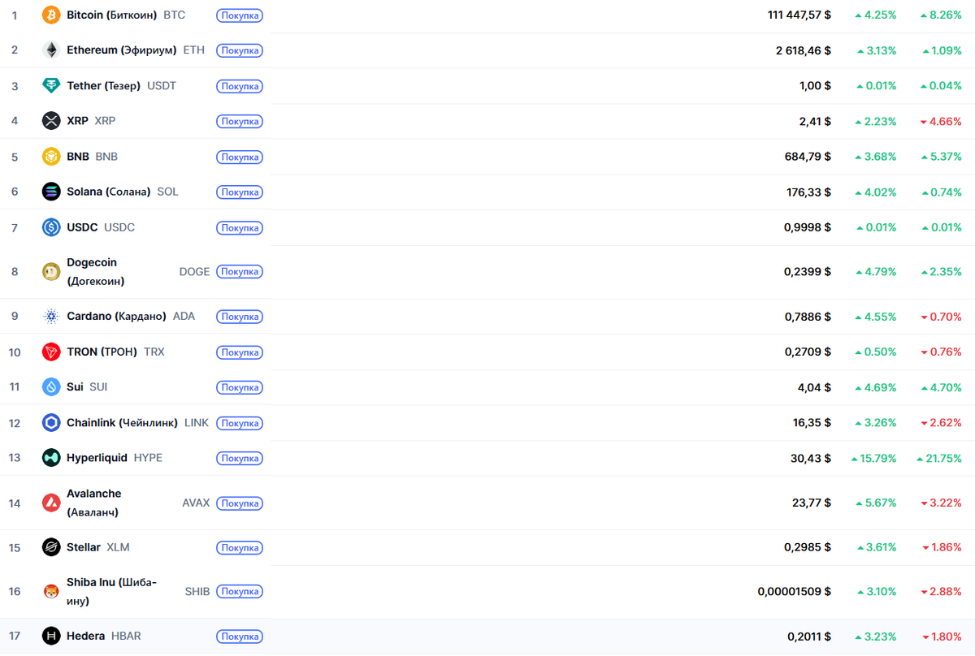Click the USDC blue logo icon
The height and width of the screenshot is (656, 975).
(x=51, y=227)
